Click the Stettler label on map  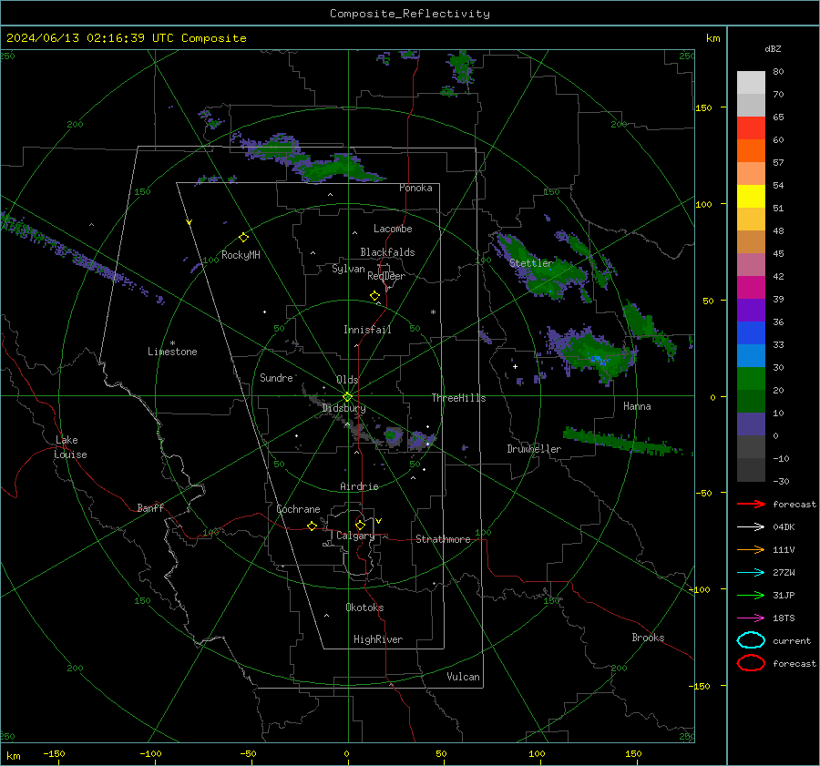pos(531,263)
